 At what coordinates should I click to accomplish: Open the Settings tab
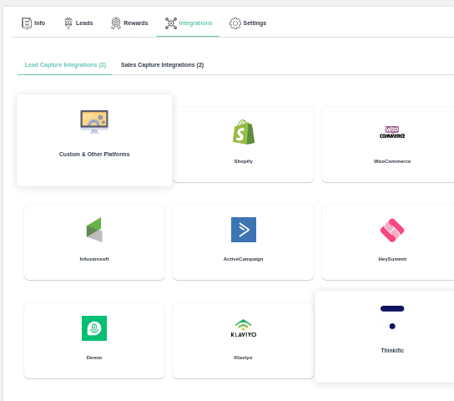(x=248, y=23)
